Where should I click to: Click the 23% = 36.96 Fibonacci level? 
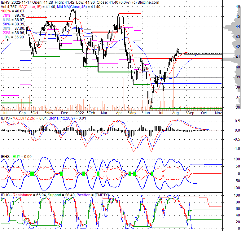(14, 33)
